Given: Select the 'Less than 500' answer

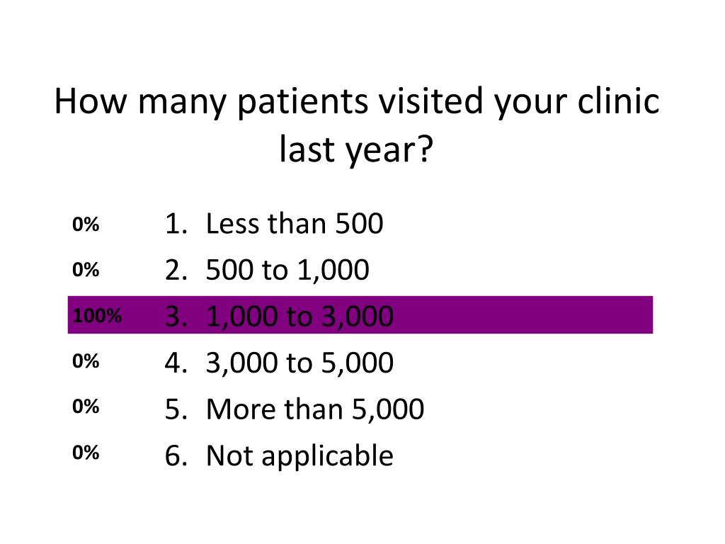Looking at the screenshot, I should pyautogui.click(x=295, y=224).
